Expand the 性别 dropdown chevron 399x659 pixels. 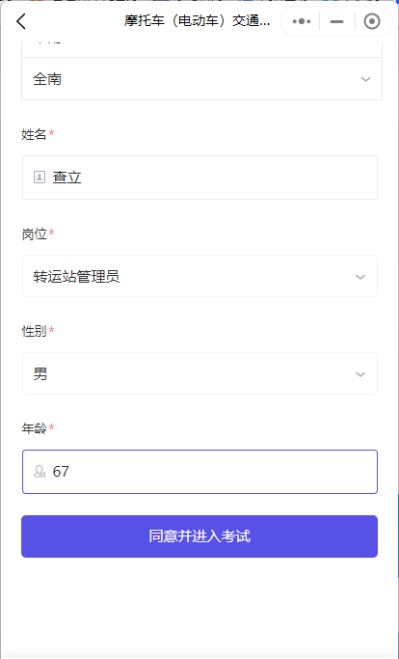(360, 374)
